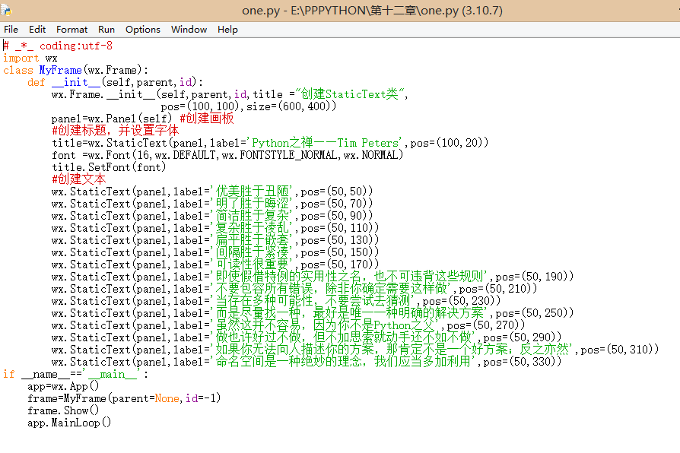This screenshot has width=680, height=453.
Task: Open the Window menu
Action: pyautogui.click(x=189, y=30)
